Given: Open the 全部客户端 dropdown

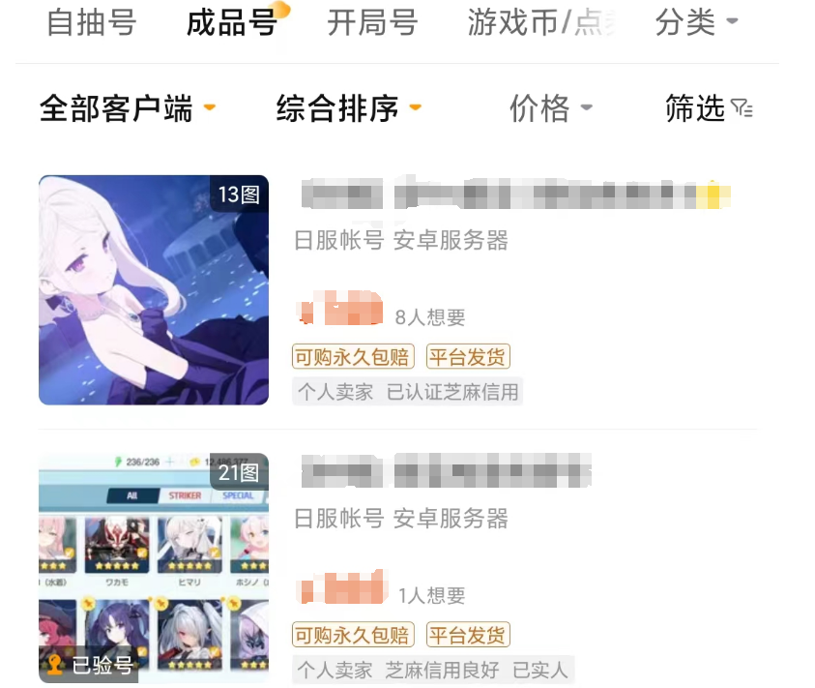Looking at the screenshot, I should point(128,108).
